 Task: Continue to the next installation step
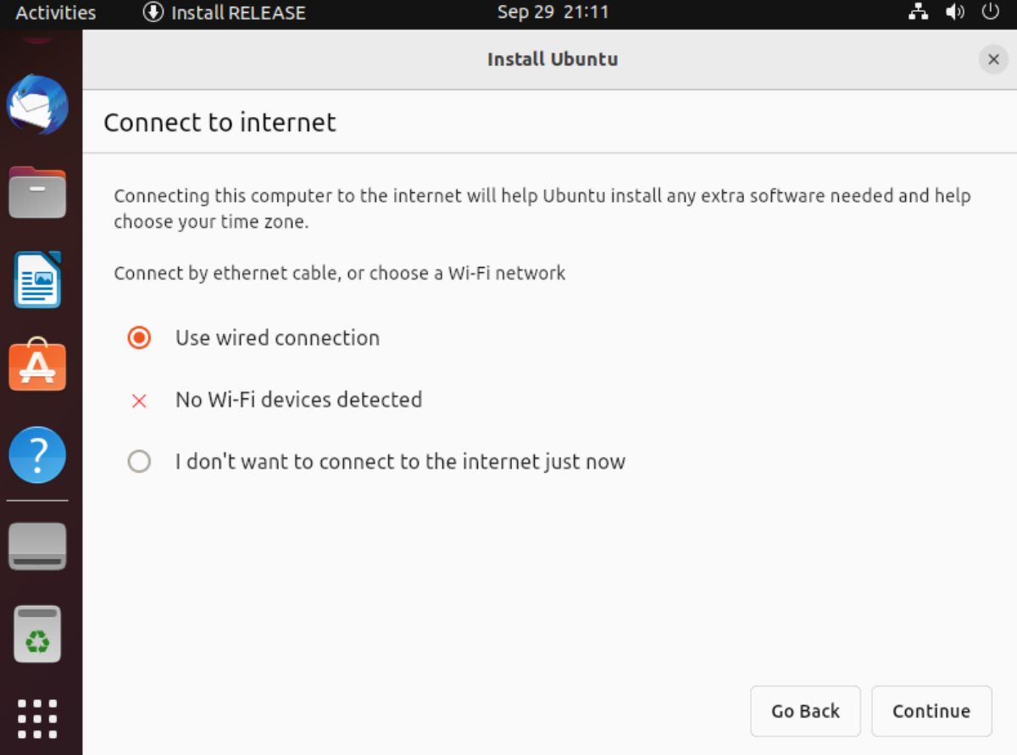(x=931, y=711)
